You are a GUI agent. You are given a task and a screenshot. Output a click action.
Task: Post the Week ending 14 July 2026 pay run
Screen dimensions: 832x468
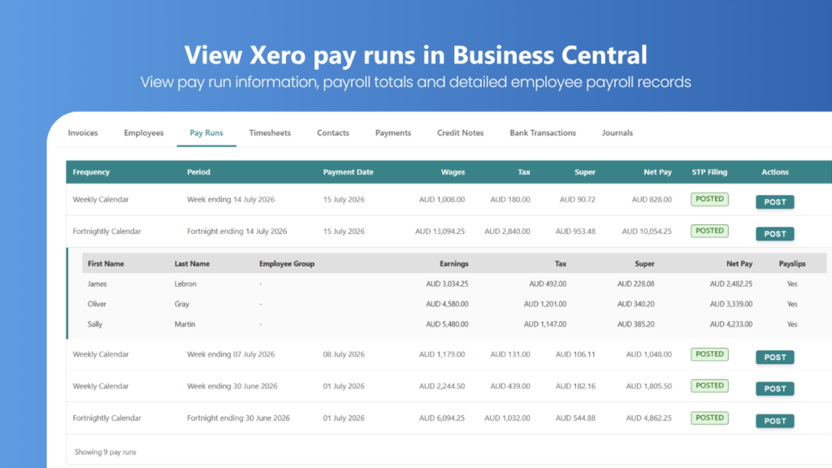(x=774, y=201)
